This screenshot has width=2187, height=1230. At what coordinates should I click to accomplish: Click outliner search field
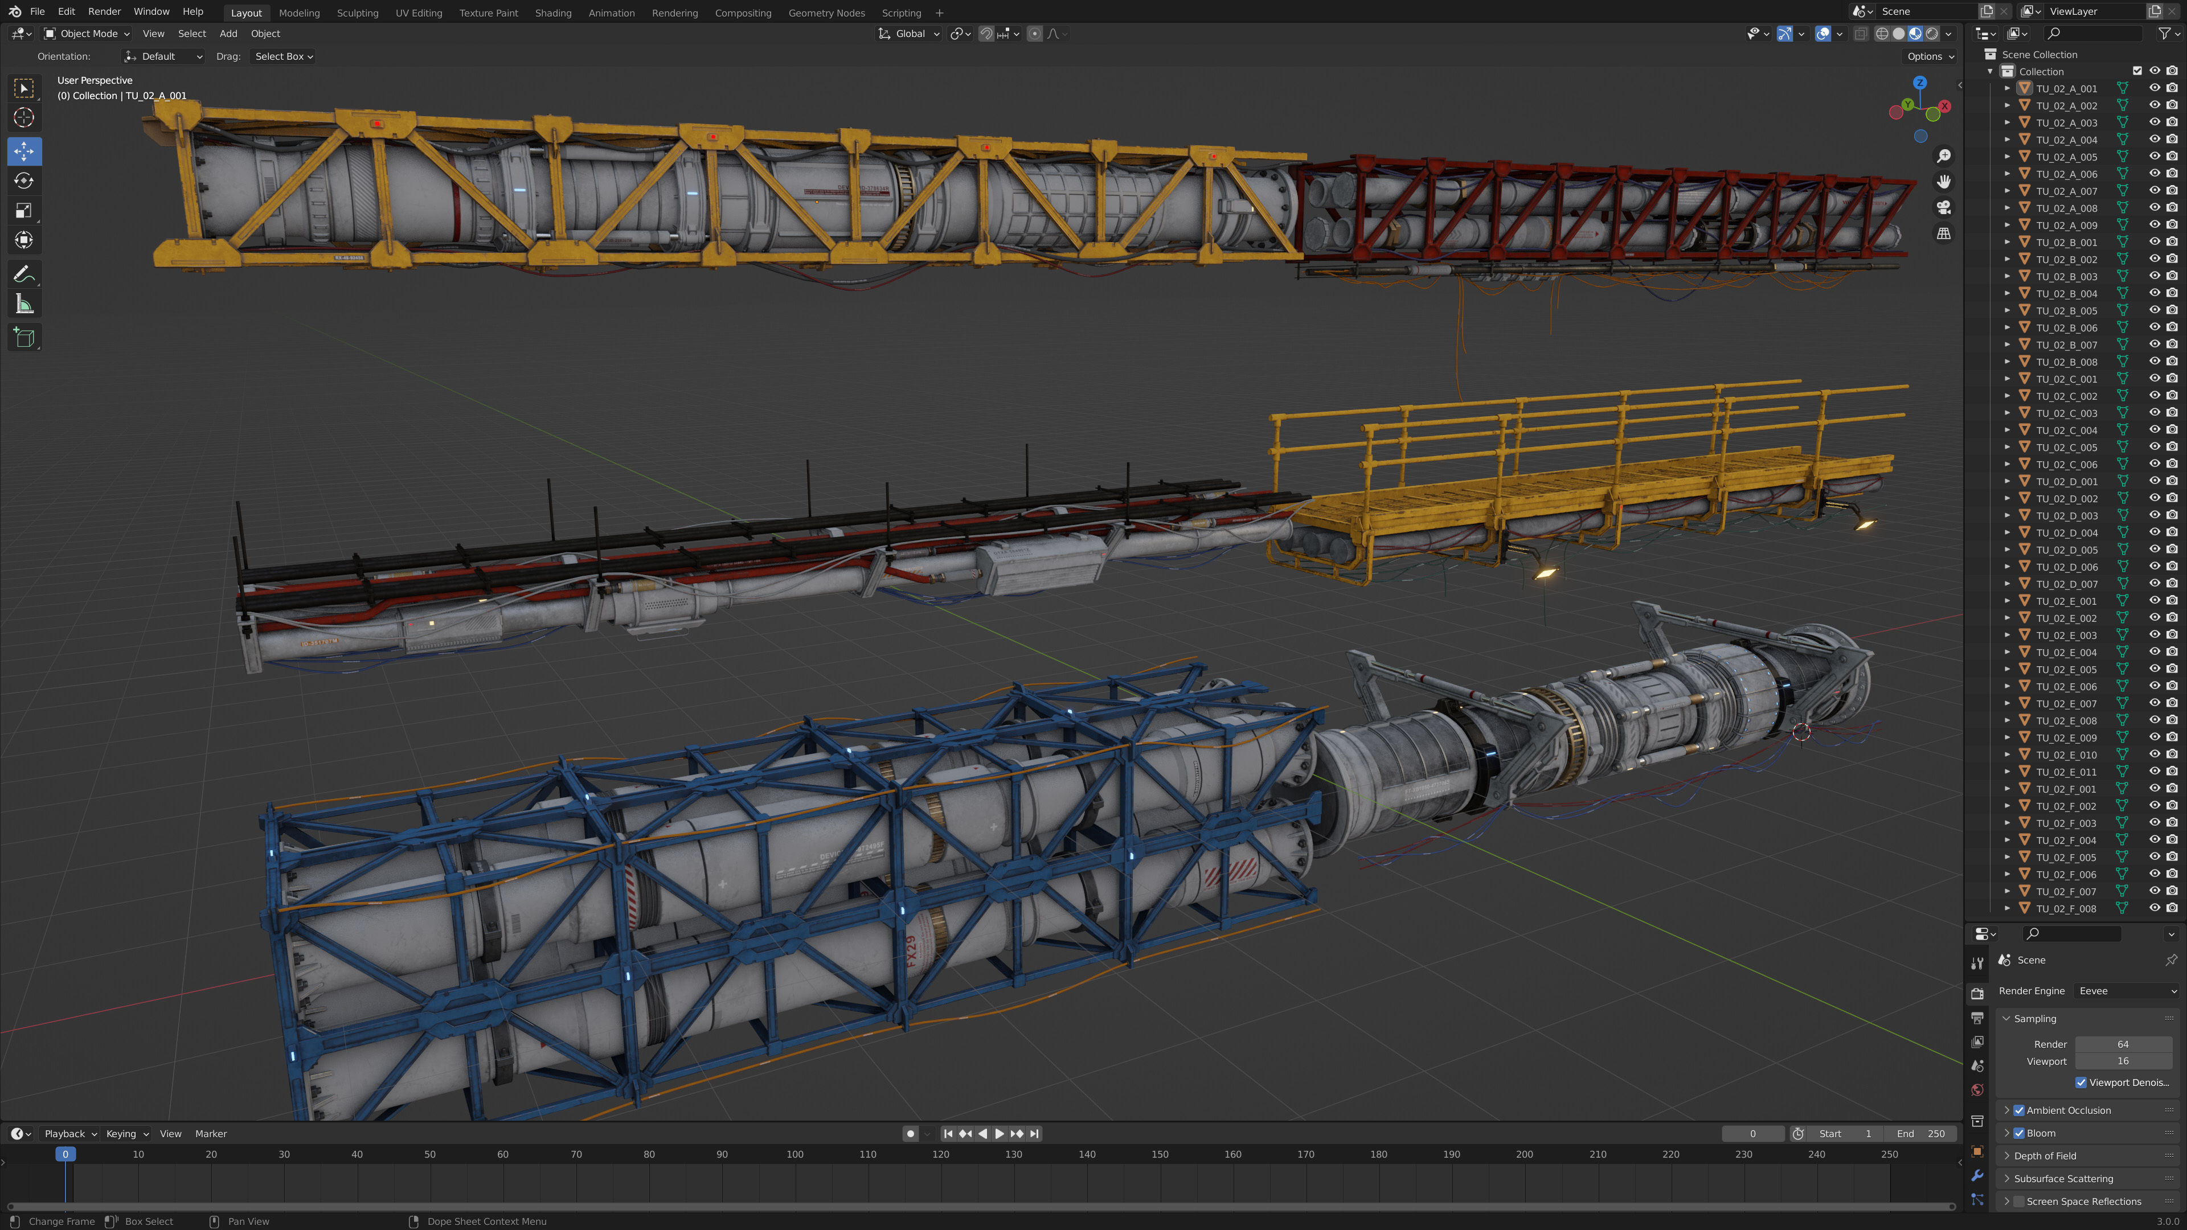click(2093, 33)
